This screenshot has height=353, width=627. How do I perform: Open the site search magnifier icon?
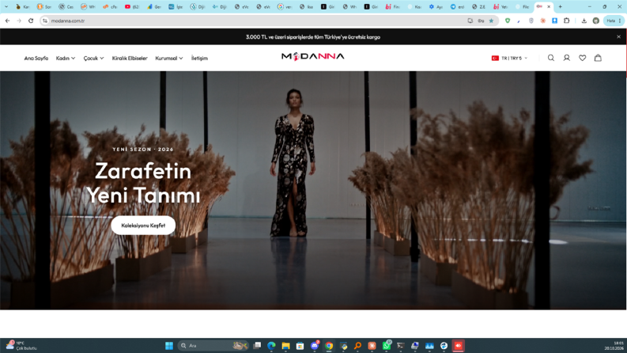550,58
